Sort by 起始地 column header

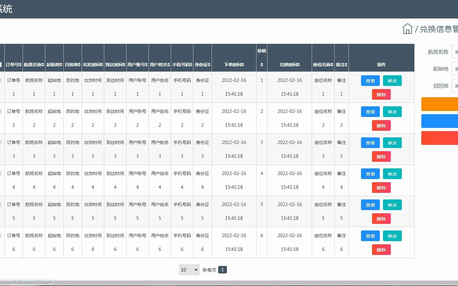[x=54, y=65]
